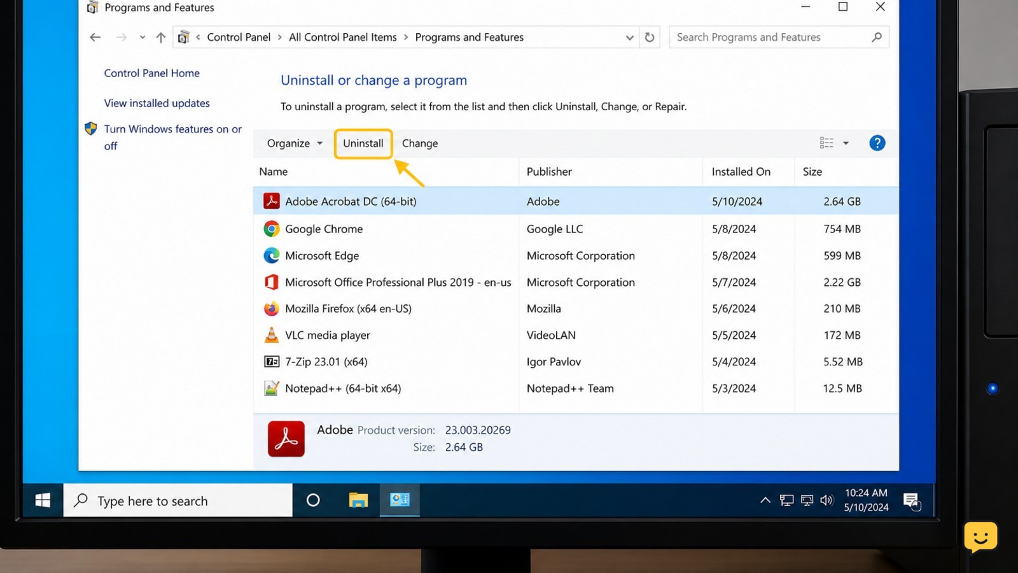The height and width of the screenshot is (573, 1018).
Task: Sort by the Size column header
Action: [846, 172]
